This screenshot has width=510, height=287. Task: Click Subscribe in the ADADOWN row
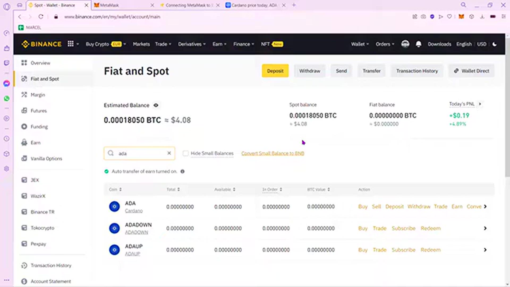click(403, 228)
